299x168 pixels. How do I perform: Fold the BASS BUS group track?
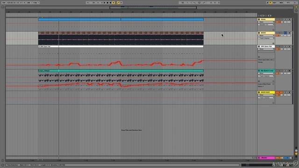point(259,92)
